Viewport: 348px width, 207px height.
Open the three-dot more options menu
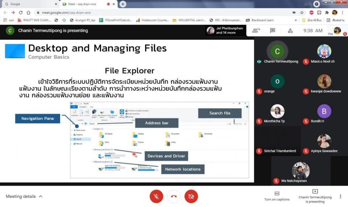point(340,196)
